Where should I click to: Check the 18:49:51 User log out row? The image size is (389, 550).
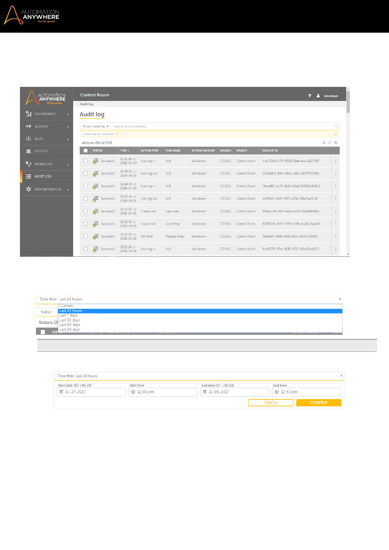(86, 173)
